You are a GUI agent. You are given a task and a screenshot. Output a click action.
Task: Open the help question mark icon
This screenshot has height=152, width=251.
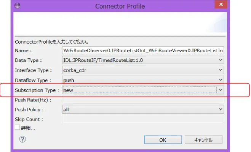tap(22, 139)
